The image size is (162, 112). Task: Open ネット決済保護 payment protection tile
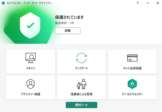tap(132, 62)
